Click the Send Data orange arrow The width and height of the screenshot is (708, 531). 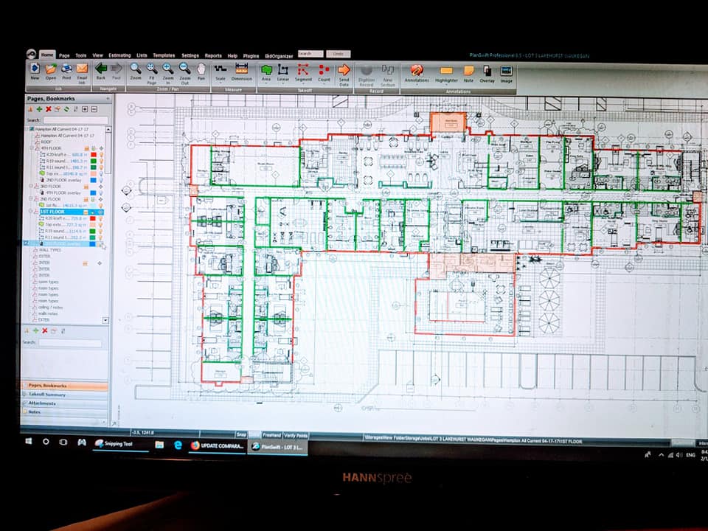[x=344, y=70]
